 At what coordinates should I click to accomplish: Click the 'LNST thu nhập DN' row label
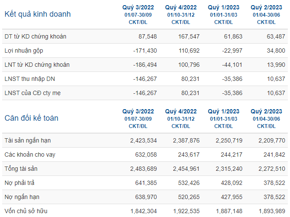30,79
